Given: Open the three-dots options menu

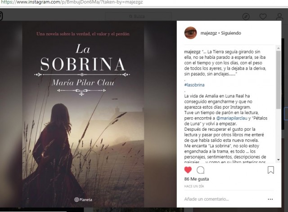Looking at the screenshot, I should (x=270, y=199).
